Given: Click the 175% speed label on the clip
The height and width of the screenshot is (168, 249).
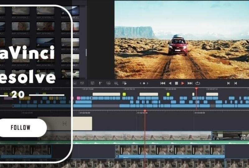Looking at the screenshot, I should pyautogui.click(x=243, y=135).
